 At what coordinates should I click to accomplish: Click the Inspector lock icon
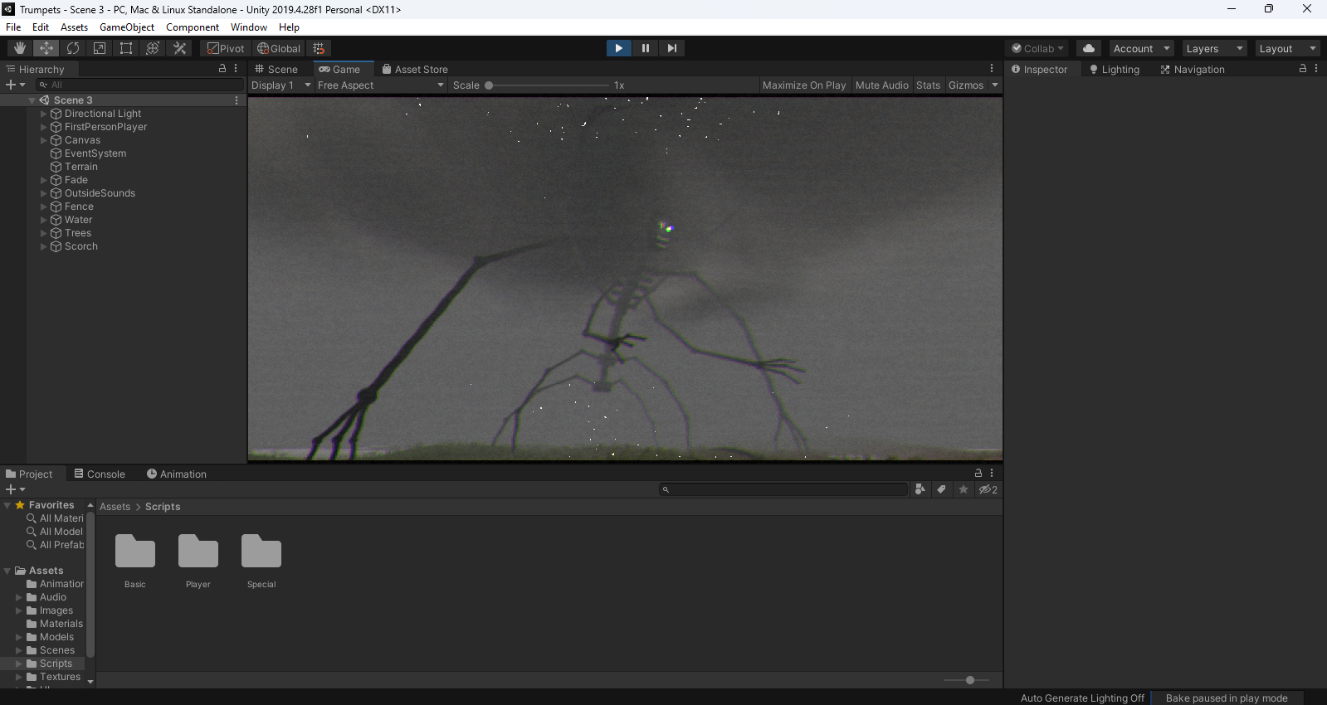[1303, 69]
